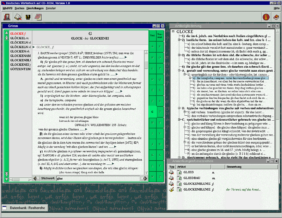The height and width of the screenshot is (218, 282).
Task: Click the headword list horizontal scrollbar thumb
Action: coord(16,179)
